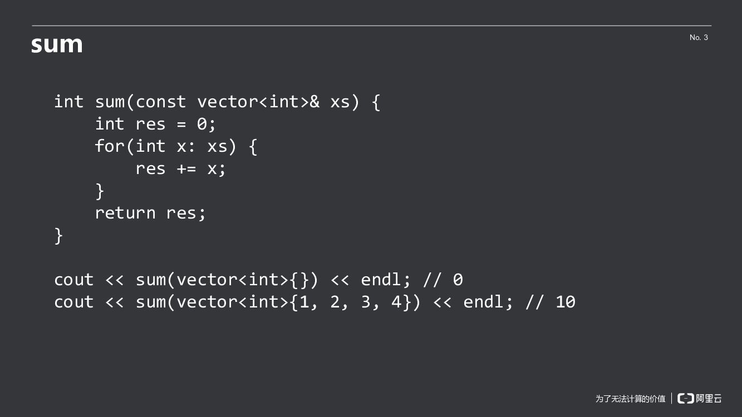
Task: Click the slogan 为了无法计算的价值
Action: tap(630, 399)
